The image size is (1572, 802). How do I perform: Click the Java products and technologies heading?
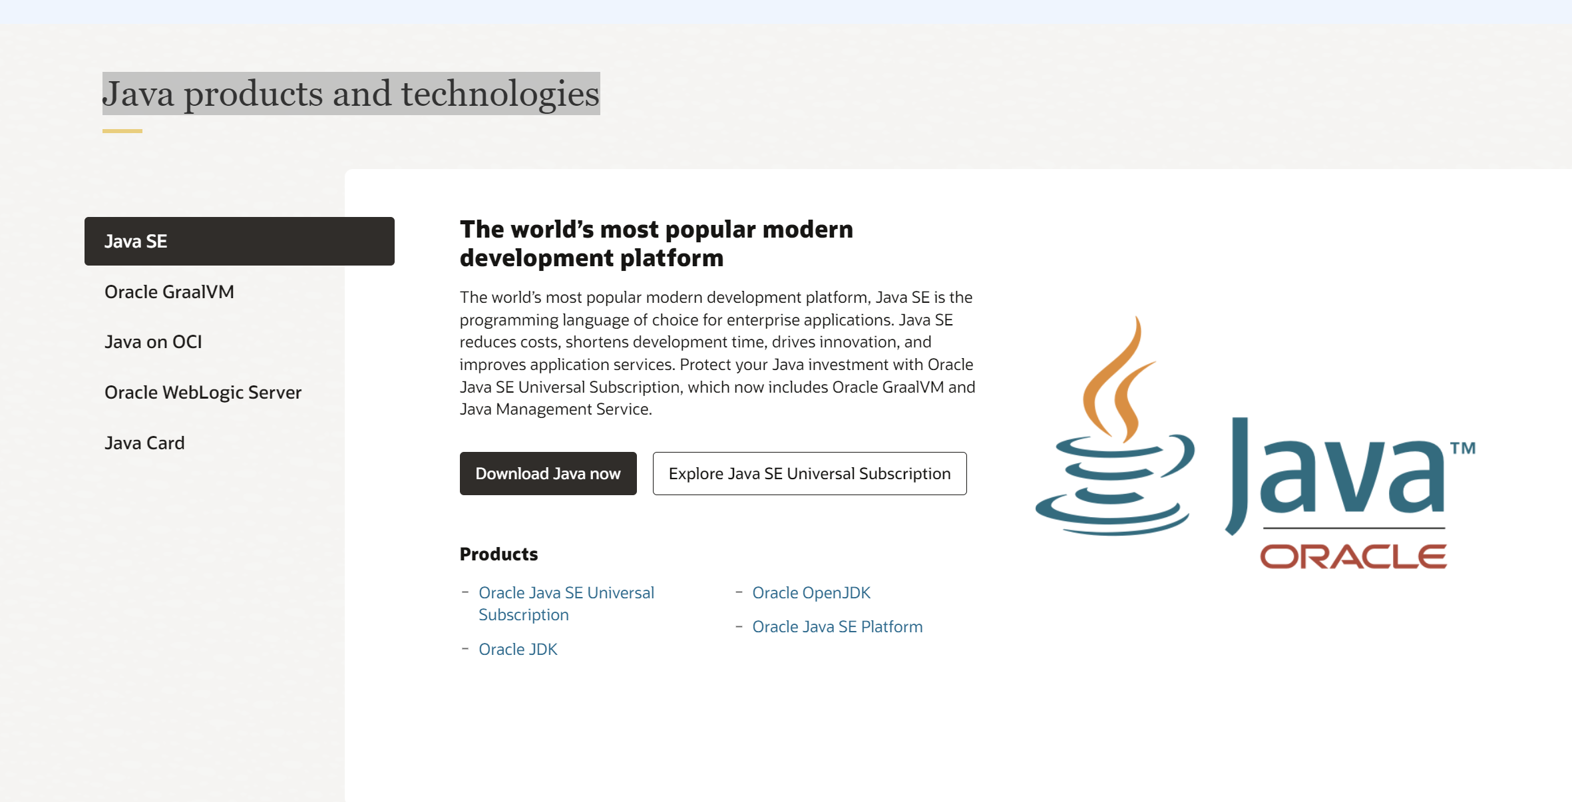pos(351,93)
